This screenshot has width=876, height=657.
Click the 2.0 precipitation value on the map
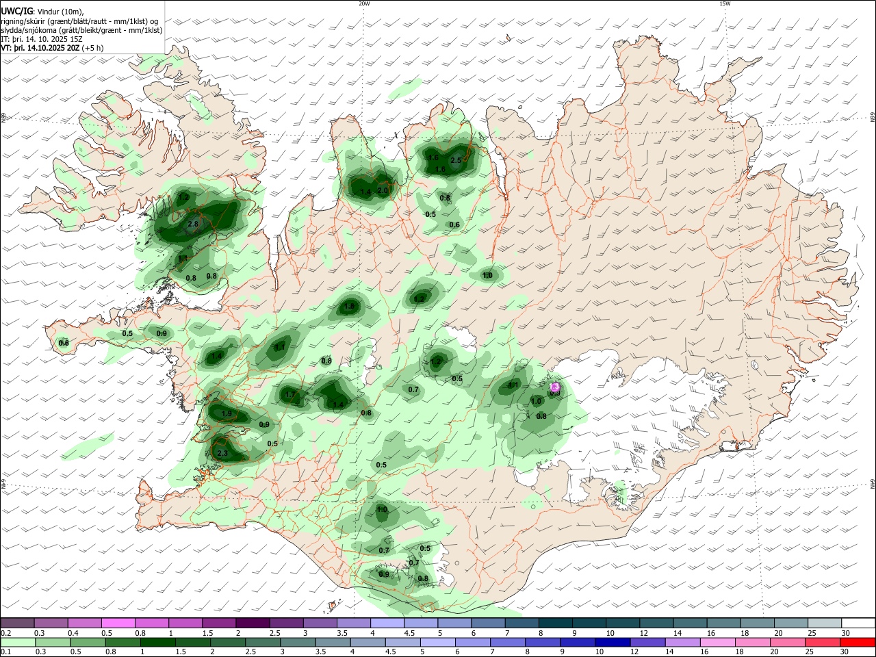pos(383,190)
